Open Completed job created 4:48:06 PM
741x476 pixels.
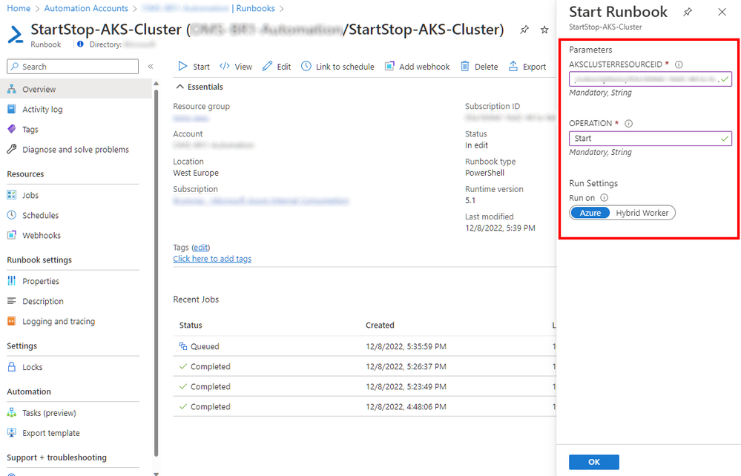pyautogui.click(x=364, y=406)
